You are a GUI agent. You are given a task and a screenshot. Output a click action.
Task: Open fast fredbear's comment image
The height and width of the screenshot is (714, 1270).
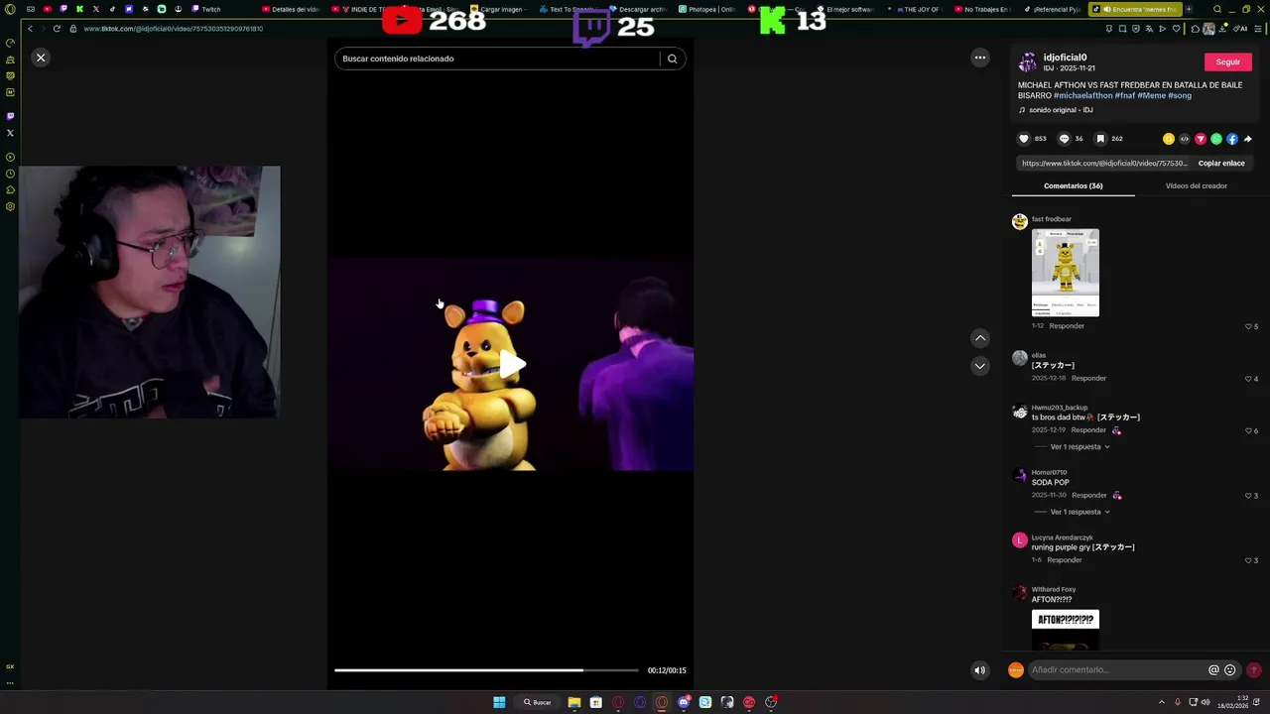click(1066, 273)
